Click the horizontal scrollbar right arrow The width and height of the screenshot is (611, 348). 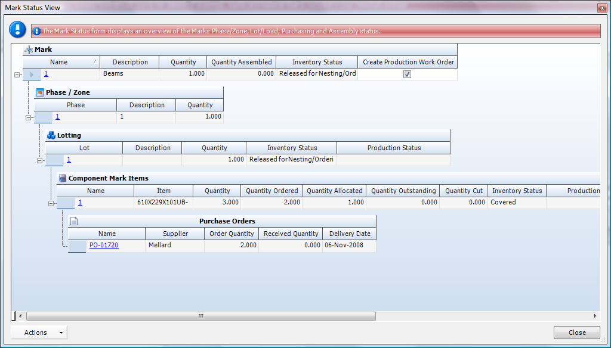[594, 316]
